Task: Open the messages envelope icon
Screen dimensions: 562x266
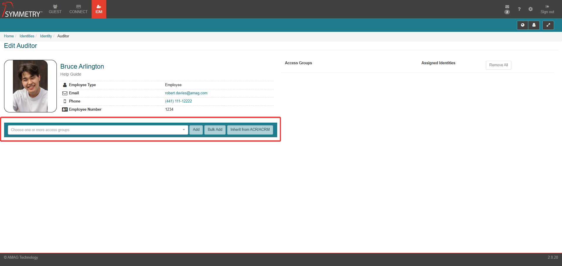Action: (x=507, y=7)
